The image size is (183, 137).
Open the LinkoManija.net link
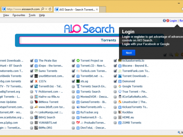pyautogui.click(x=51, y=112)
